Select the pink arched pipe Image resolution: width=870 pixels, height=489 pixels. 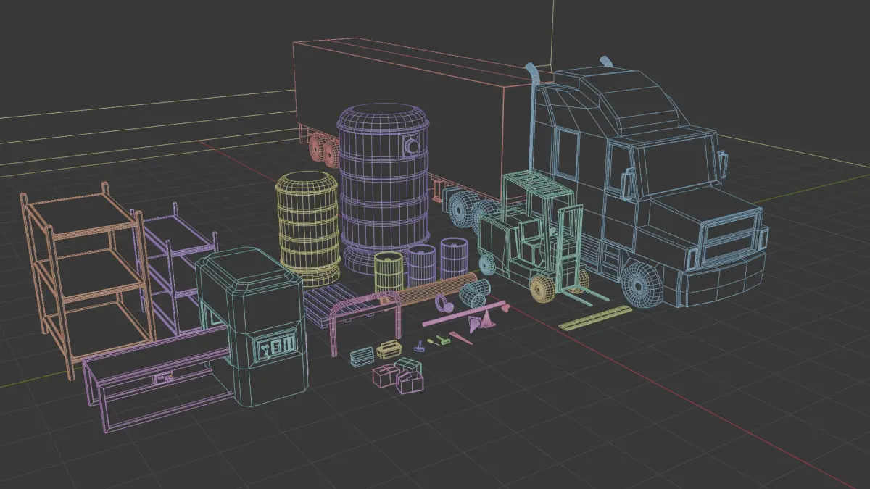[x=366, y=322]
